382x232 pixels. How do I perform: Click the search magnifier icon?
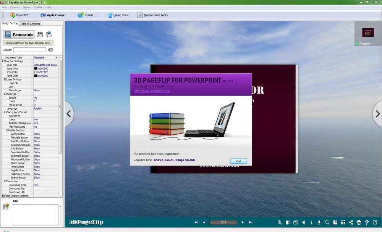click(x=327, y=222)
